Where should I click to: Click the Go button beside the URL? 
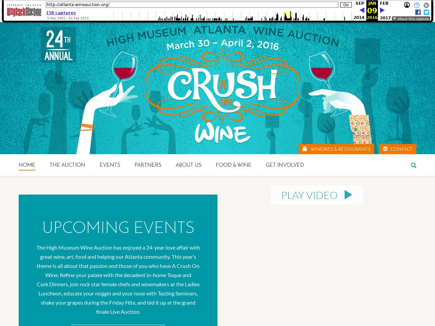tap(346, 5)
